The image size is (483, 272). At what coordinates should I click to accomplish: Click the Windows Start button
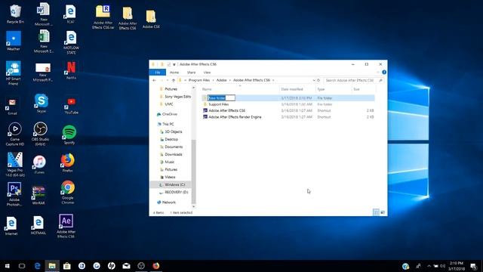[x=7, y=266]
